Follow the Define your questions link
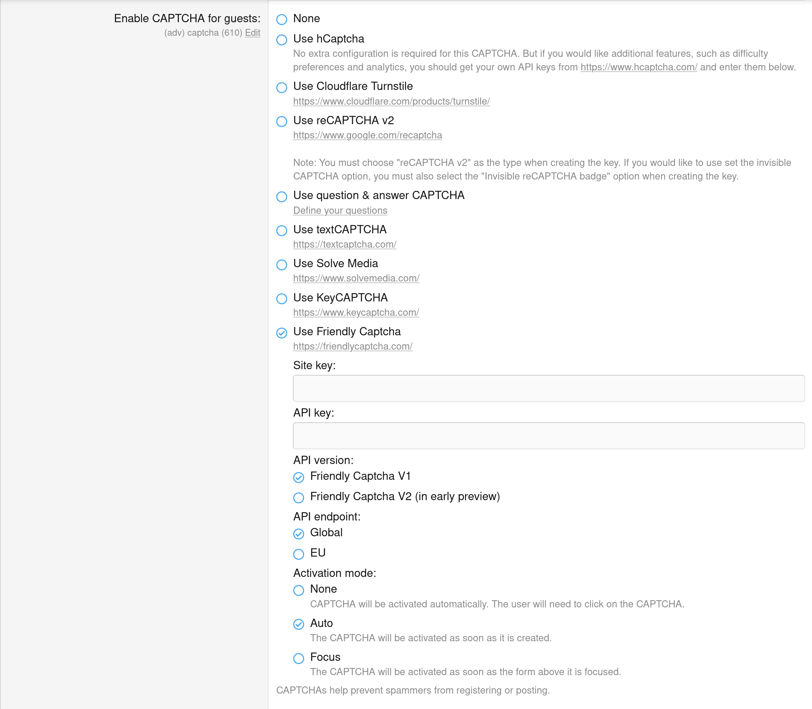 click(x=340, y=210)
